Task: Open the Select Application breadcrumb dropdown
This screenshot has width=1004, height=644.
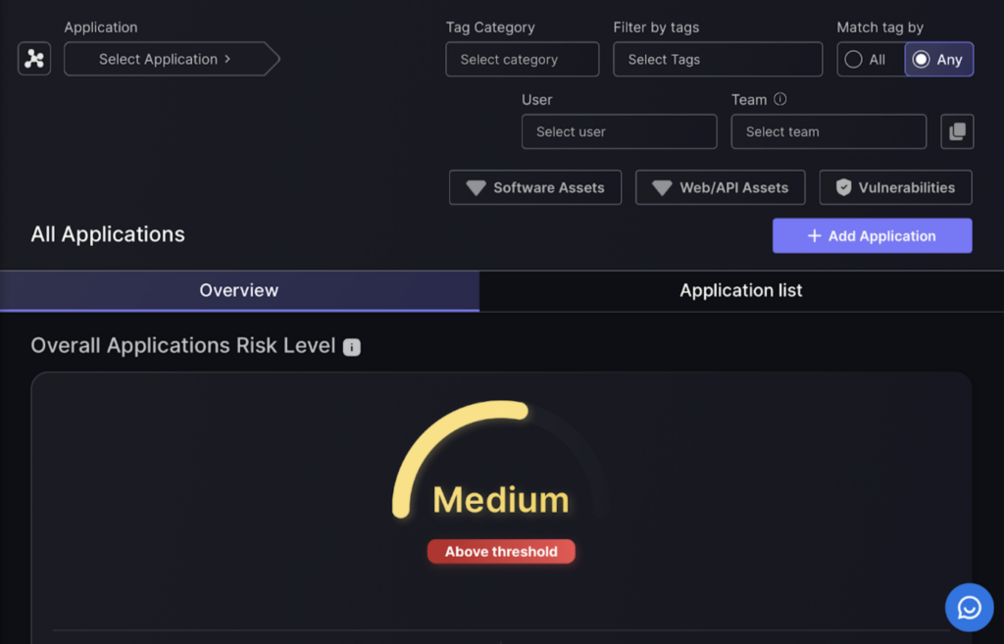Action: [172, 59]
